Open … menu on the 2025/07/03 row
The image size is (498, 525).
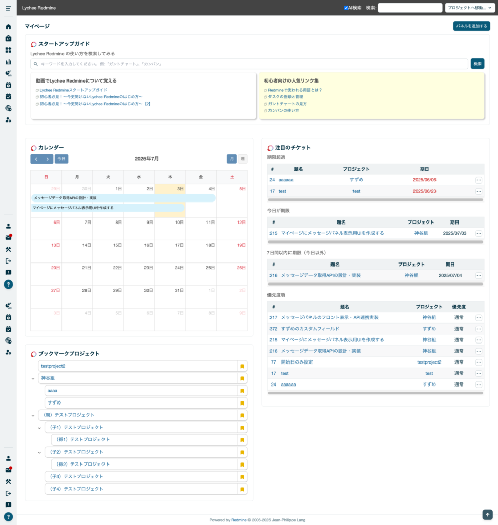479,233
